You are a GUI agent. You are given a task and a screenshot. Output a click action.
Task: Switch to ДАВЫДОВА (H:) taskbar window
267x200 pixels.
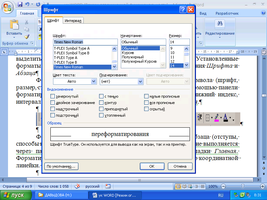(x=61, y=195)
